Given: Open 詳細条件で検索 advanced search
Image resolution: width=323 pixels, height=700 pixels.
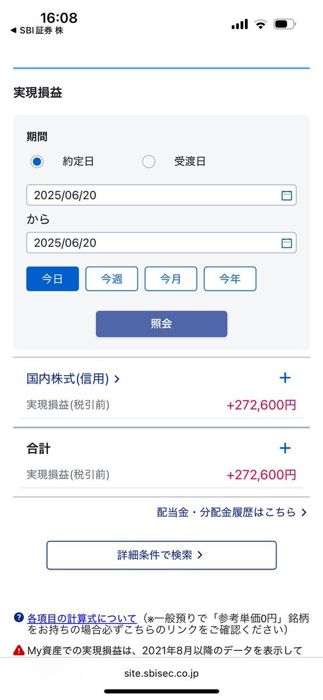Looking at the screenshot, I should tap(161, 555).
